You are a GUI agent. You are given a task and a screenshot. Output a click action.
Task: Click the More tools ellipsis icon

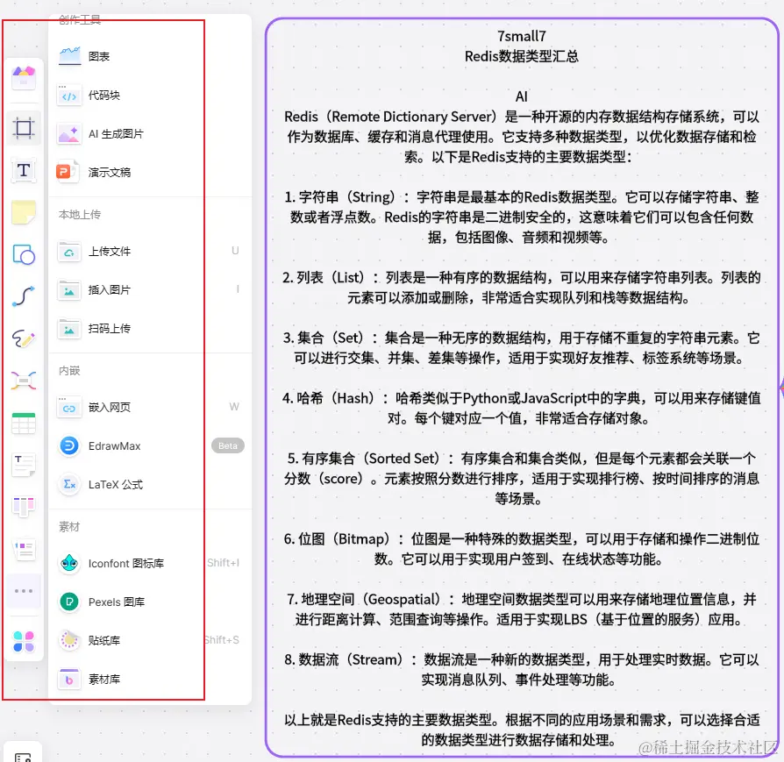[24, 592]
